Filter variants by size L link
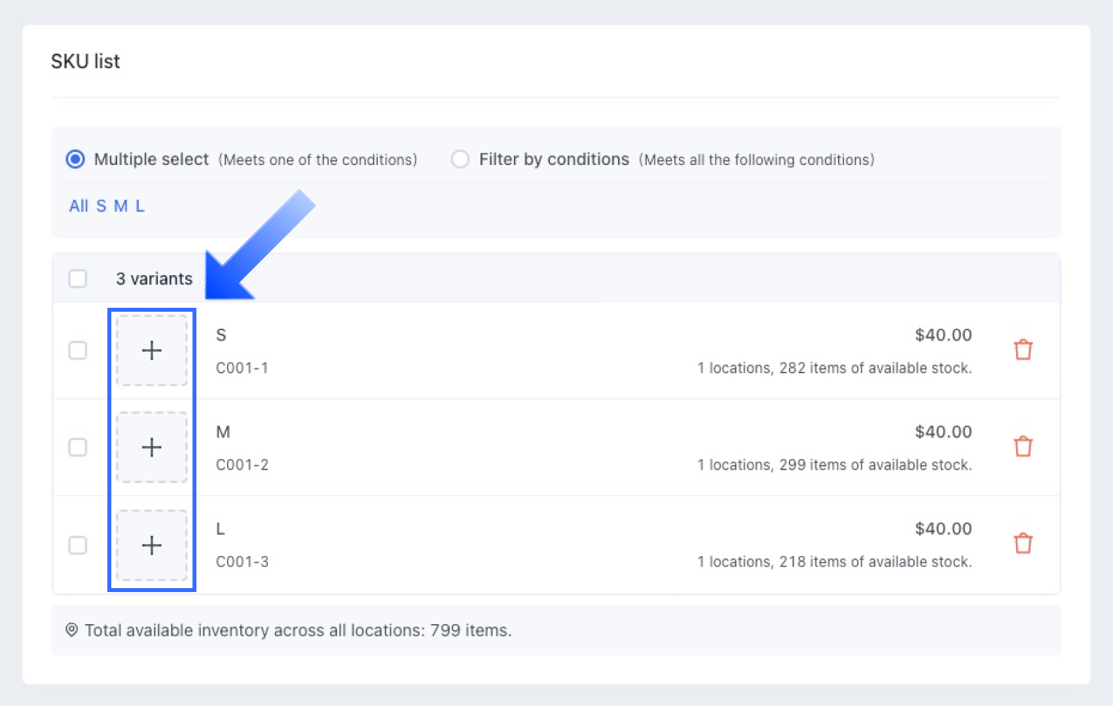Viewport: 1113px width, 706px height. [x=139, y=206]
